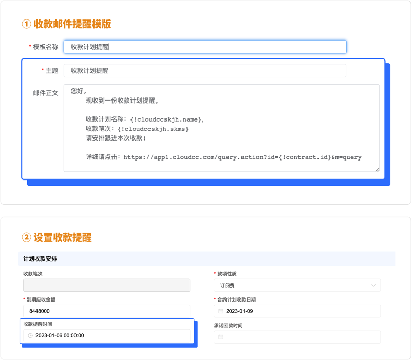412x360 pixels.
Task: Click the empty 承诺回款时间 date field
Action: [x=298, y=337]
